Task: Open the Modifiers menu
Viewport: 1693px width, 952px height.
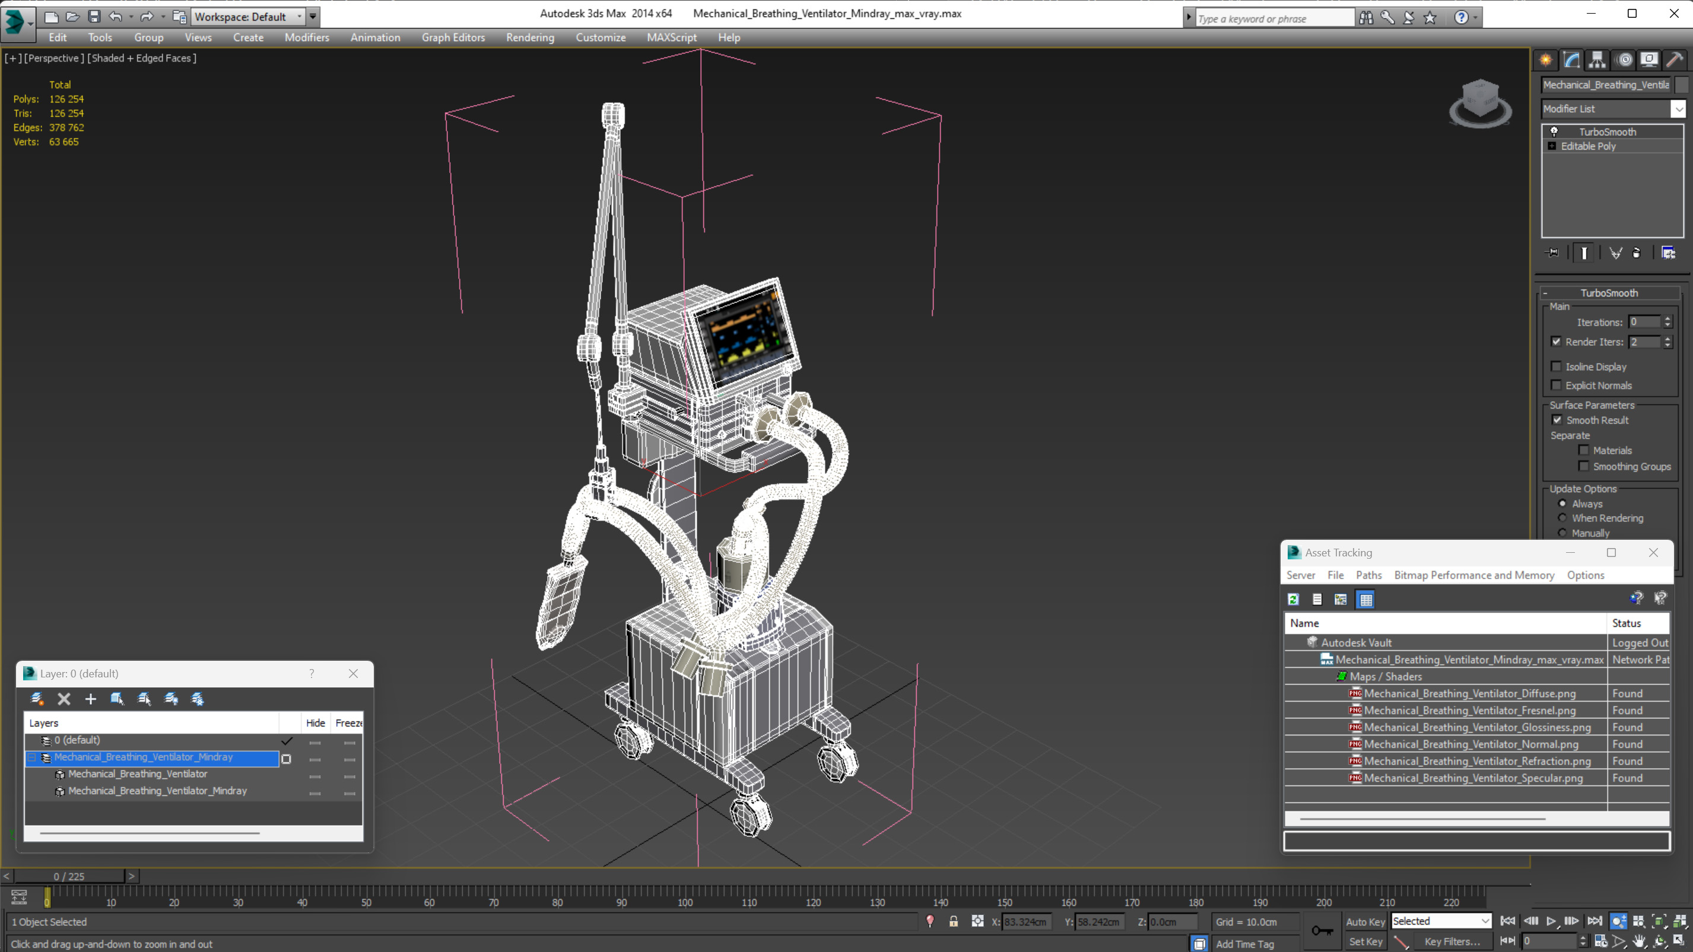Action: 307,37
